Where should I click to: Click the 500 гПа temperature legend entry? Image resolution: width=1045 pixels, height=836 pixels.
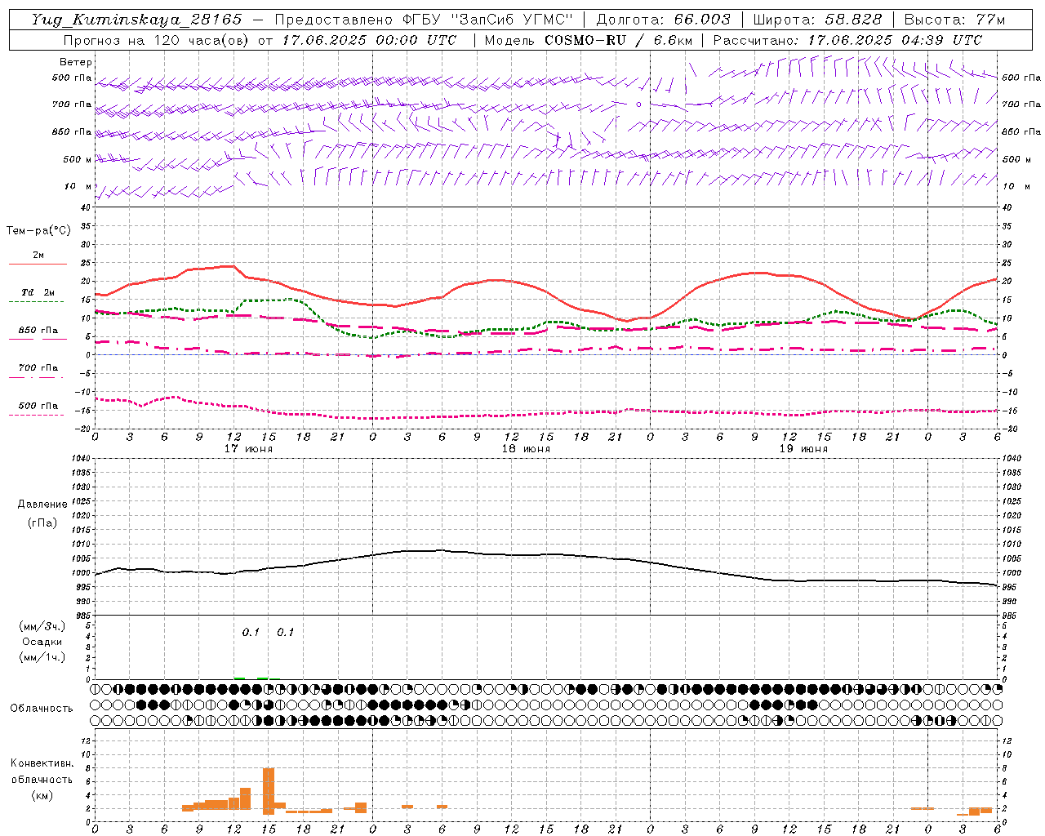38,409
